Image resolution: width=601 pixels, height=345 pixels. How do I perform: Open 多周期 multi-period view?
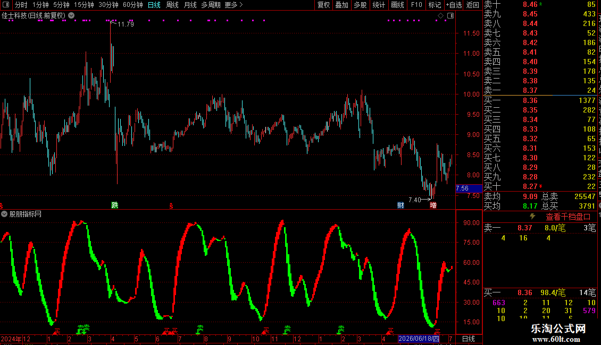pos(211,5)
